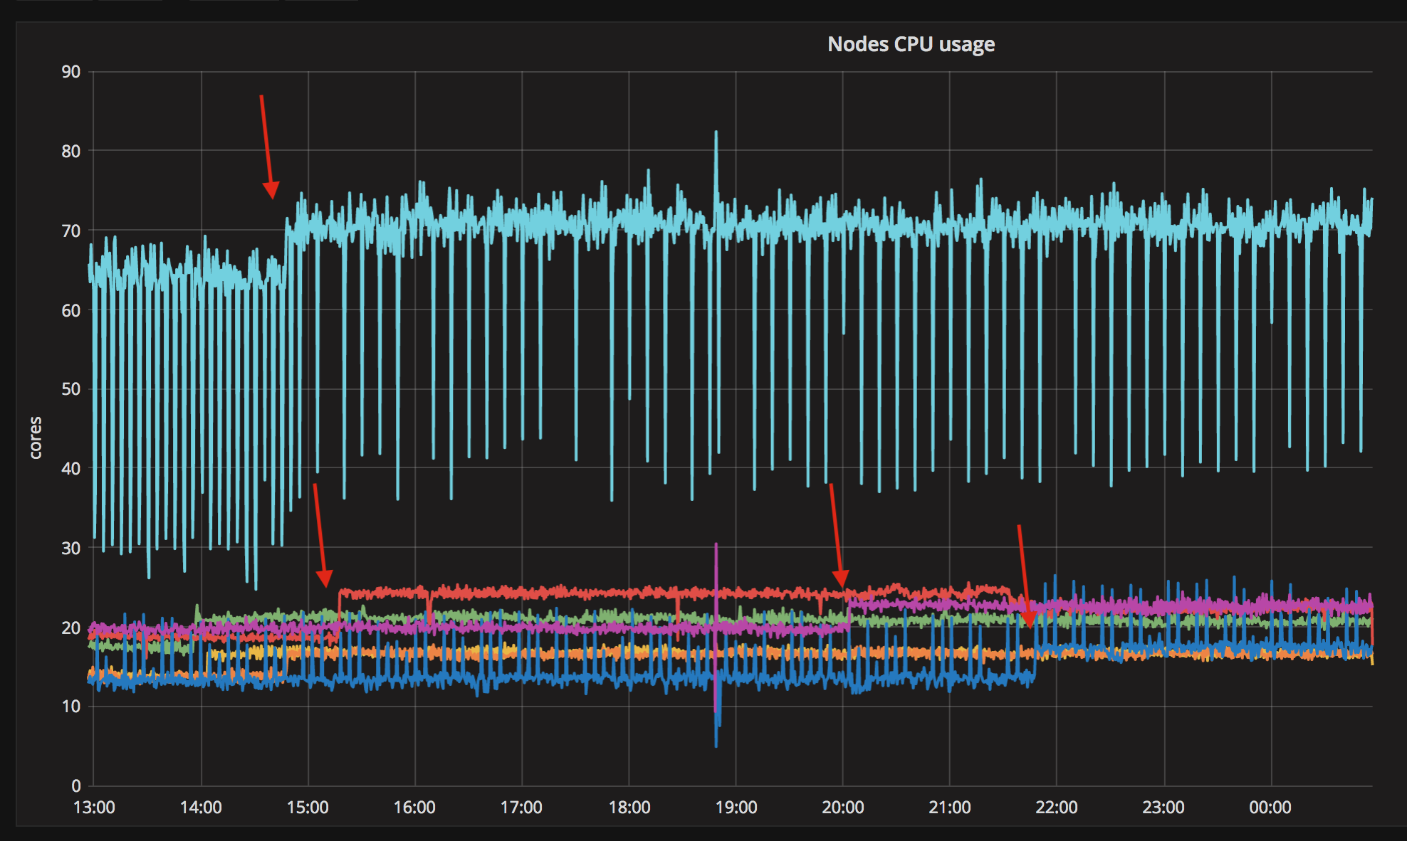1407x841 pixels.
Task: Click the 'cores' y-axis label
Action: tap(36, 437)
